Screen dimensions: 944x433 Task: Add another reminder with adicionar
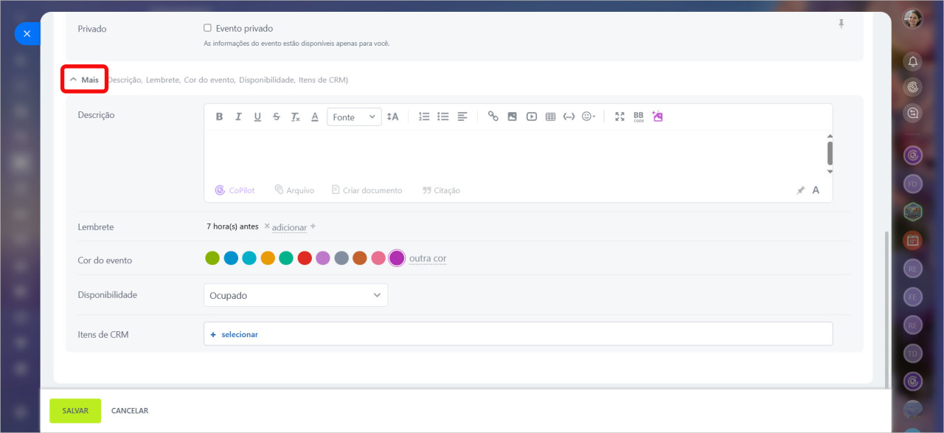click(x=289, y=227)
